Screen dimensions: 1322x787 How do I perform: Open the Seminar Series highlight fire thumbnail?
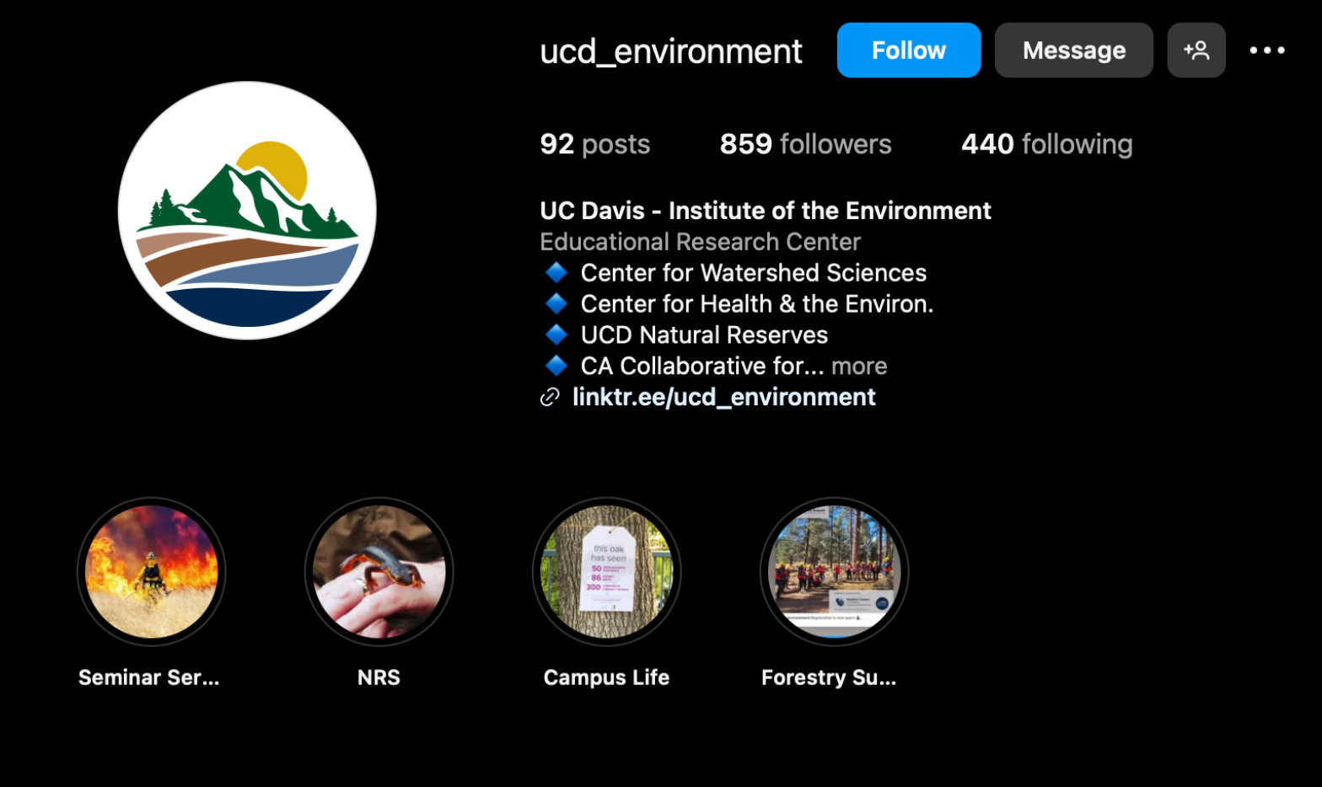coord(152,572)
